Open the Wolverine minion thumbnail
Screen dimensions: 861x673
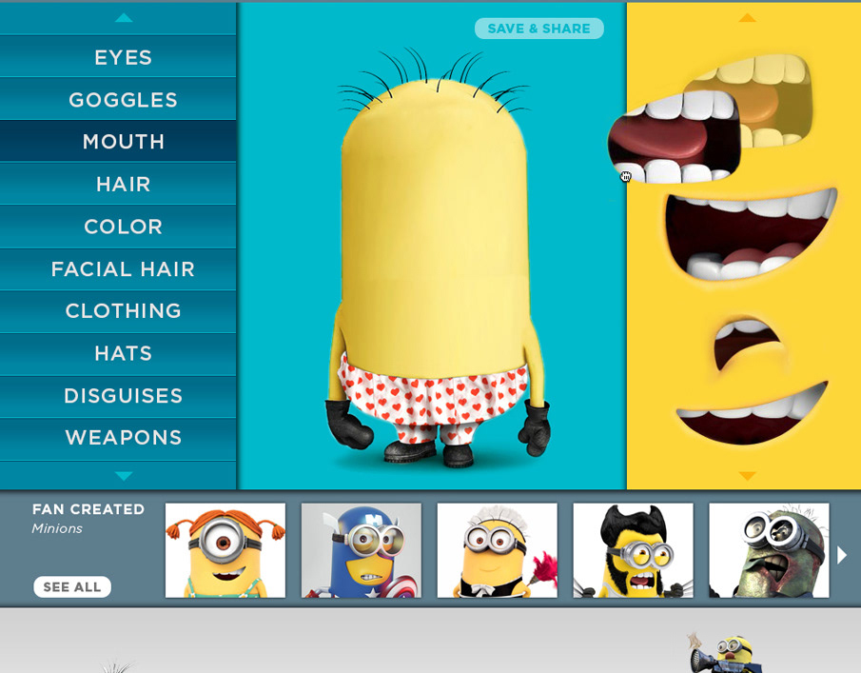click(x=633, y=550)
